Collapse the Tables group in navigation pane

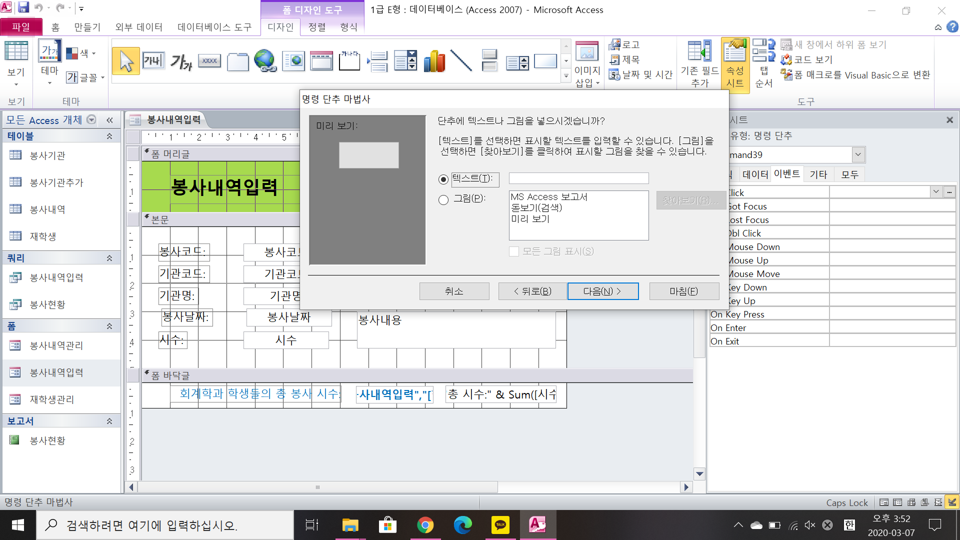pyautogui.click(x=109, y=136)
